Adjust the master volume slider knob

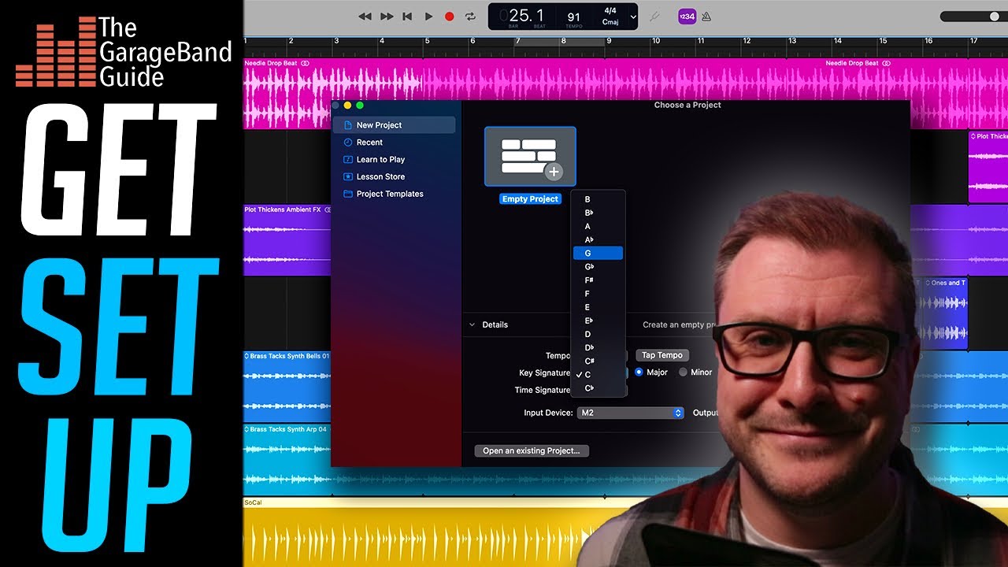[x=994, y=17]
